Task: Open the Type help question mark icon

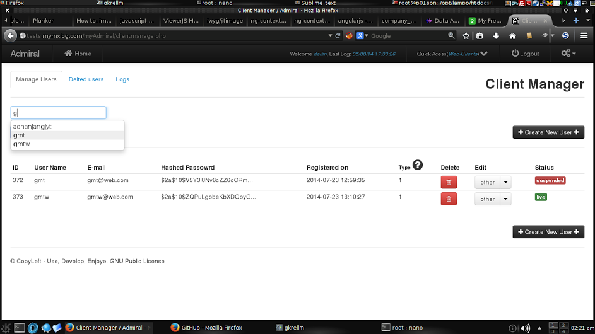Action: [x=418, y=165]
